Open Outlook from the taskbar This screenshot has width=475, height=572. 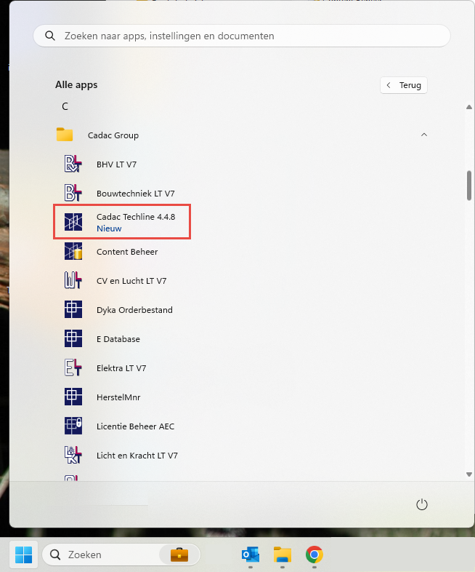(x=251, y=555)
